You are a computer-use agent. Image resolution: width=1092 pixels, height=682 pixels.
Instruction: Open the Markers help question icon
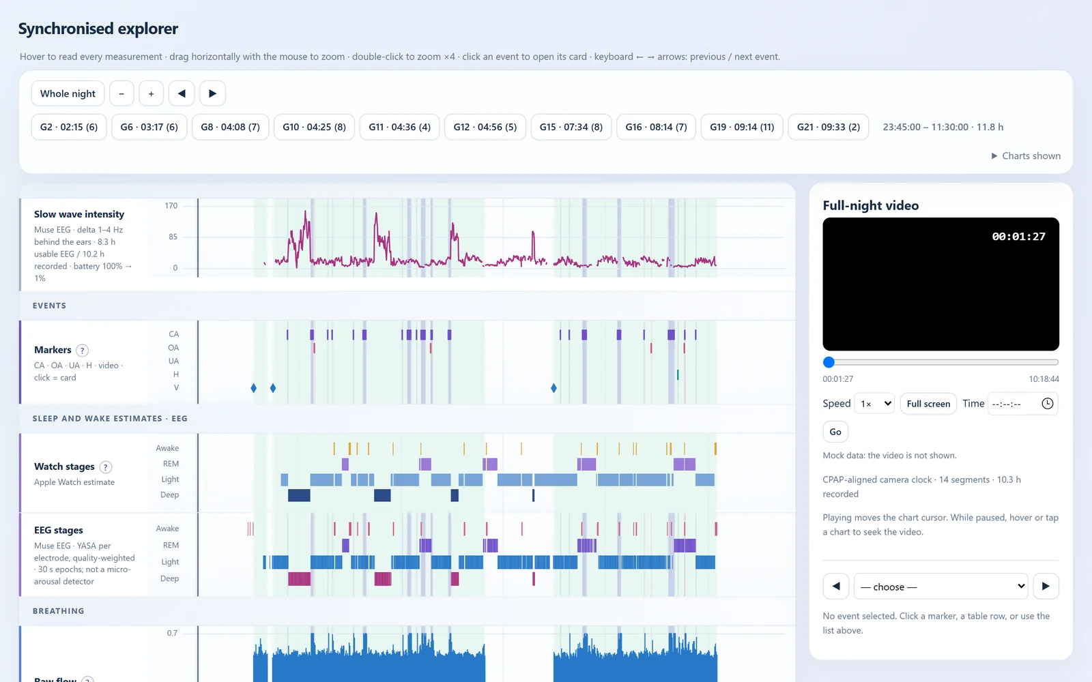(x=82, y=351)
